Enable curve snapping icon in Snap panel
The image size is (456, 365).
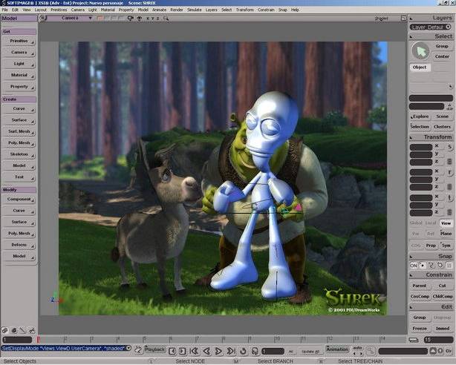point(431,266)
